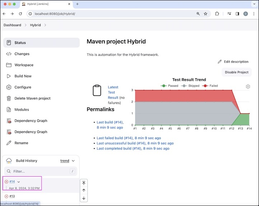The image size is (259, 206).
Task: Select the Status item in the sidebar
Action: click(20, 43)
